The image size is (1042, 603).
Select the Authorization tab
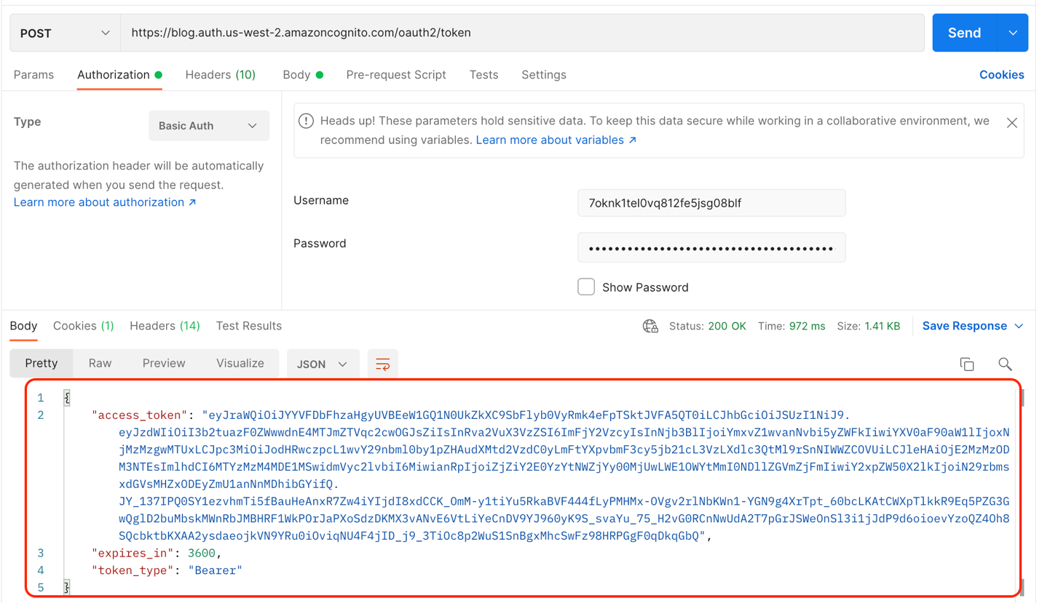[119, 75]
